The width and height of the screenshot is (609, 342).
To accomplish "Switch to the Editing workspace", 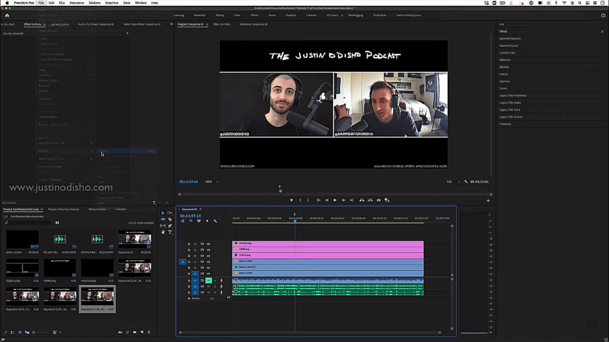I will [220, 15].
